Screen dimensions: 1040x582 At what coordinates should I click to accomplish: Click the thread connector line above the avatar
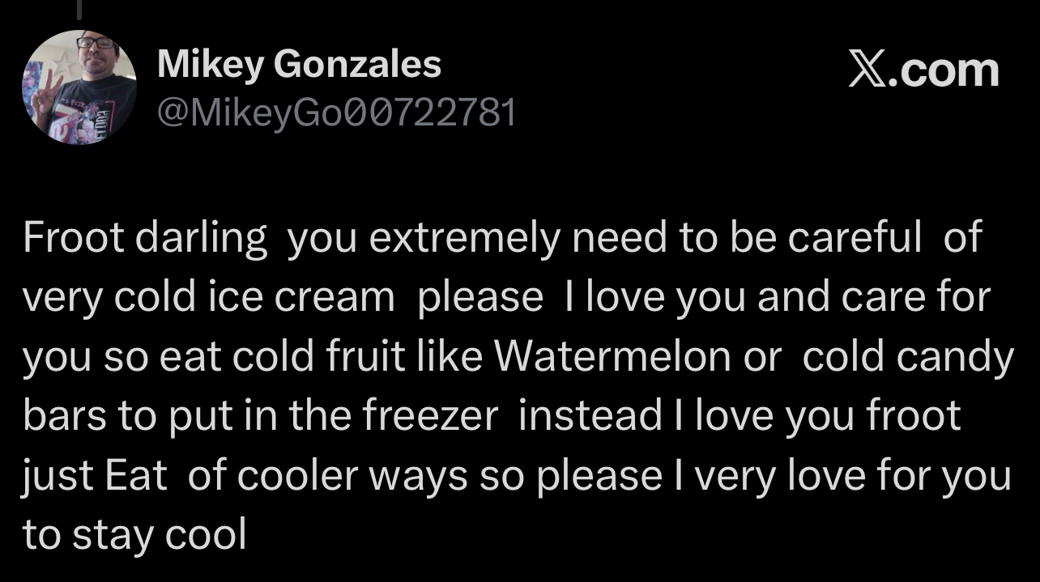click(x=79, y=10)
